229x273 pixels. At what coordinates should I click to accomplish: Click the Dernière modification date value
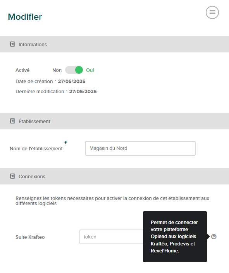click(83, 92)
